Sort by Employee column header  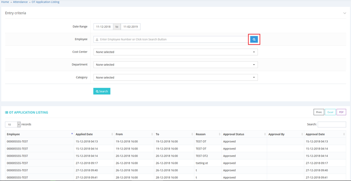click(39, 134)
